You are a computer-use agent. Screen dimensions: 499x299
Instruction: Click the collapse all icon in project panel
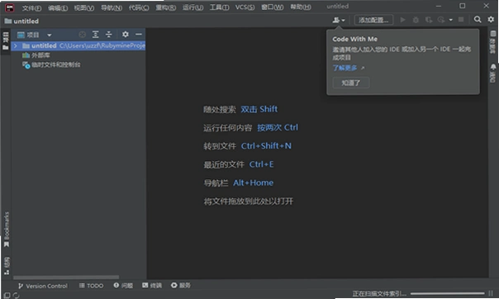[109, 35]
